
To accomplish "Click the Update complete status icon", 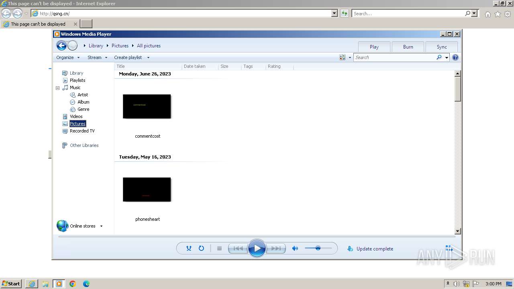I will (350, 249).
